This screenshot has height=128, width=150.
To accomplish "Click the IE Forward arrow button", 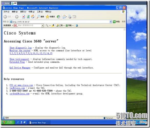I will pyautogui.click(x=17, y=17).
